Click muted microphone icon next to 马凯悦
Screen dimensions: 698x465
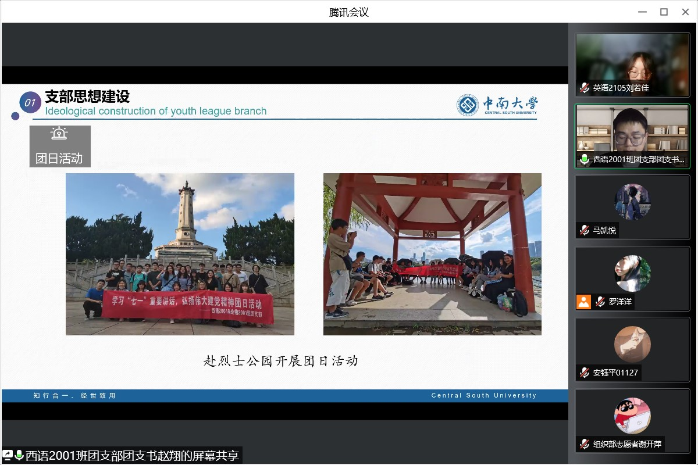pos(585,230)
